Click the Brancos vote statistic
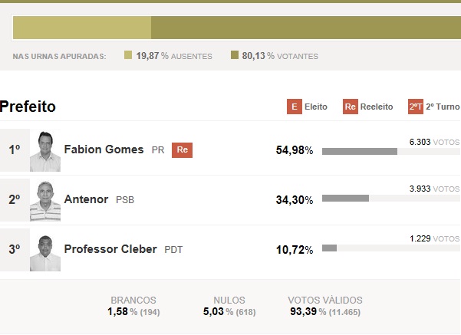This screenshot has height=335, width=461. click(x=133, y=307)
